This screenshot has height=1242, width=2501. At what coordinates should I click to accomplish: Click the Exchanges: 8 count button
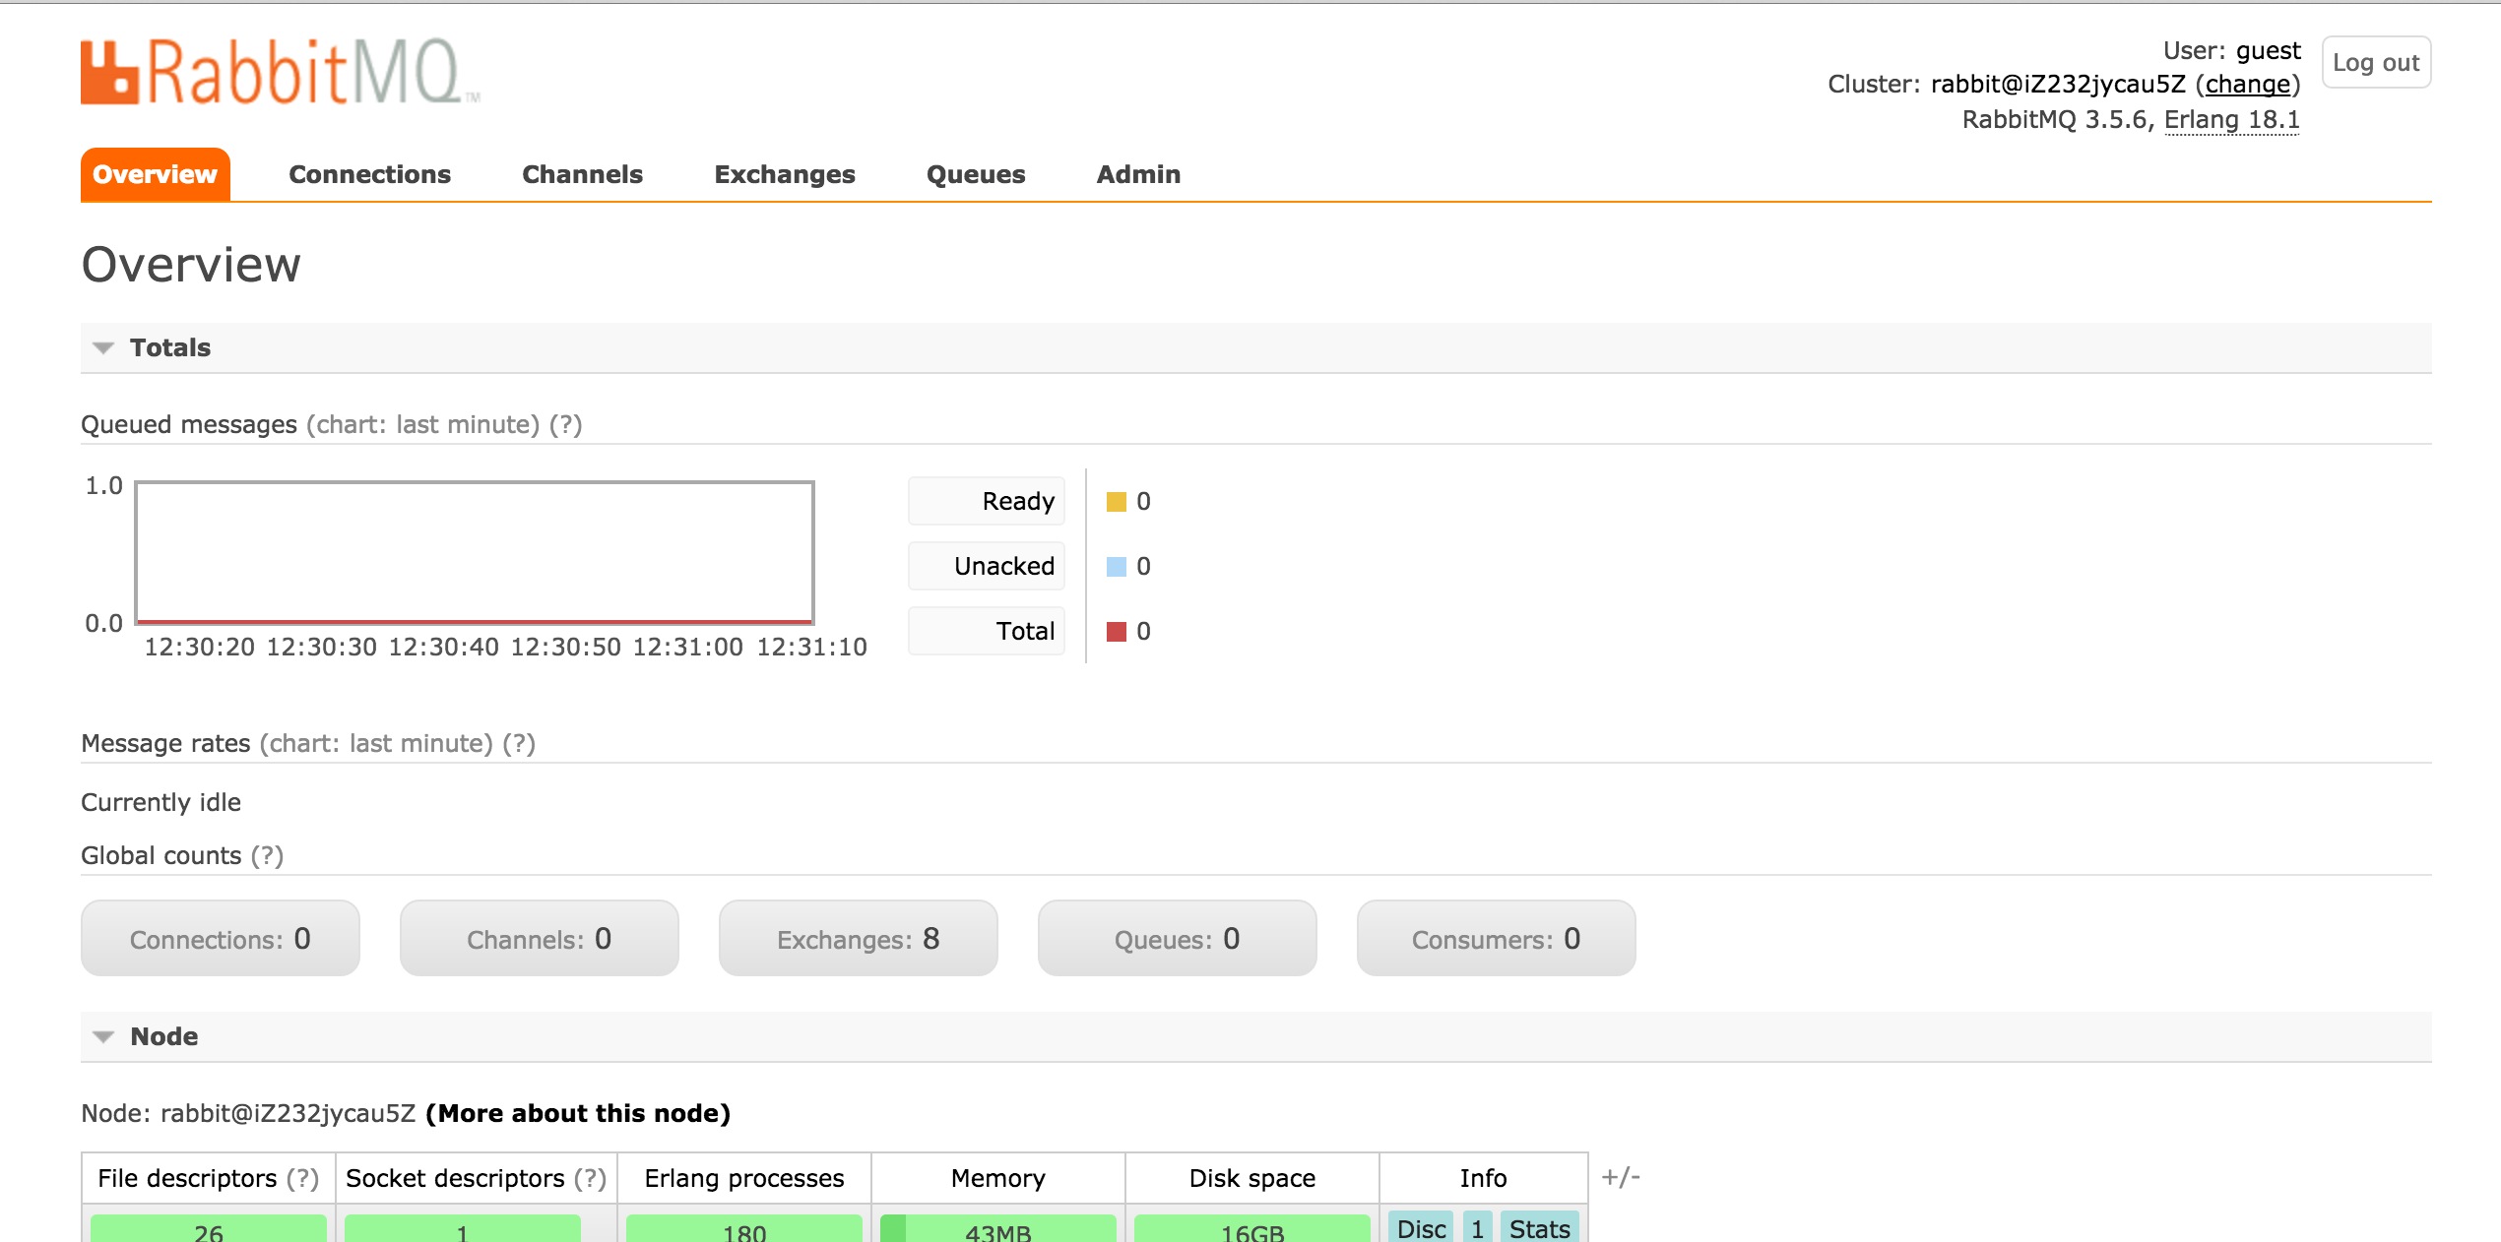point(859,939)
